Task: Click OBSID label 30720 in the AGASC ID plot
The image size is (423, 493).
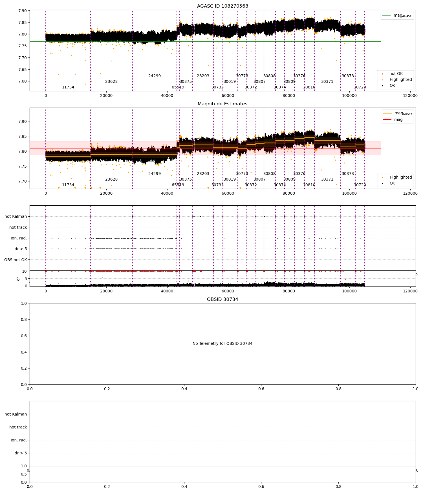Action: (360, 87)
